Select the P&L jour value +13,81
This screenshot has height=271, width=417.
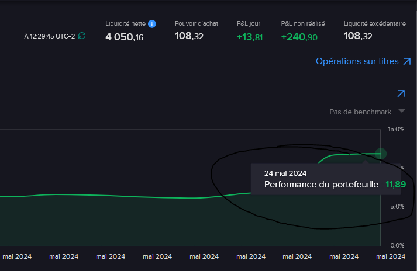coord(250,37)
